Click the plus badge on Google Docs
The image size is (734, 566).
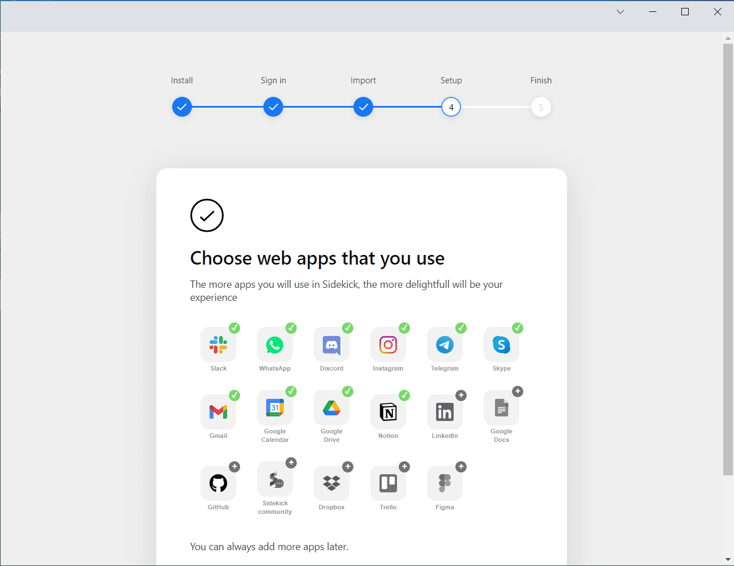518,391
